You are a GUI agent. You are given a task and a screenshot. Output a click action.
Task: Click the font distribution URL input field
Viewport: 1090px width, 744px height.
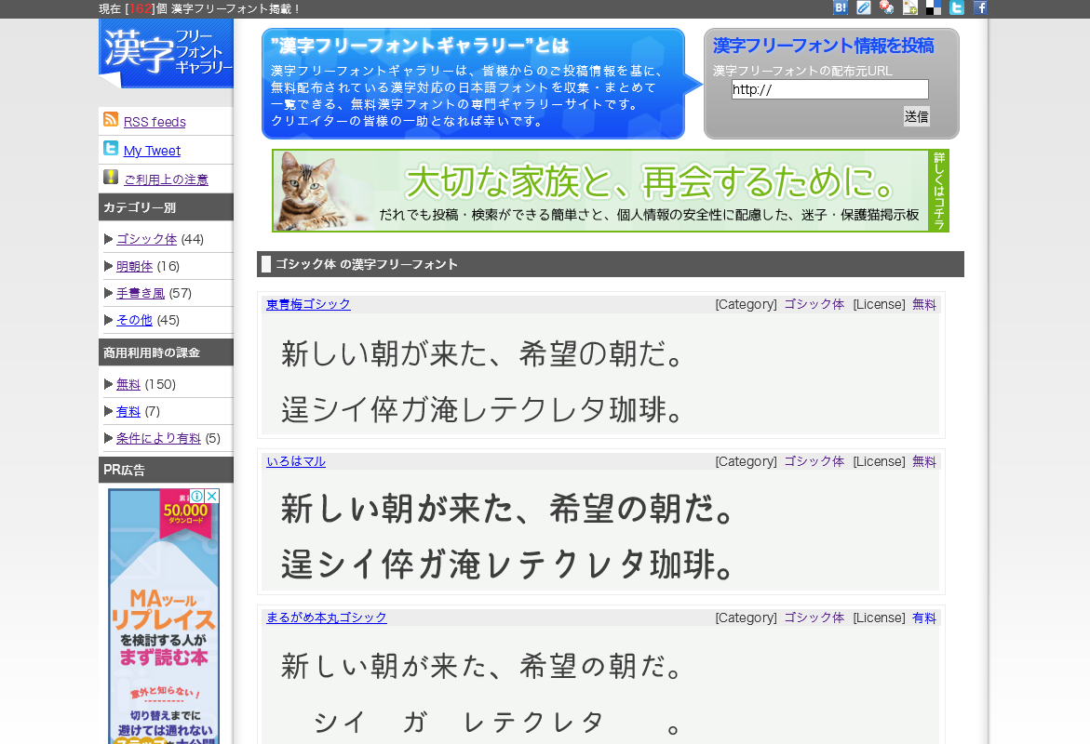click(829, 89)
